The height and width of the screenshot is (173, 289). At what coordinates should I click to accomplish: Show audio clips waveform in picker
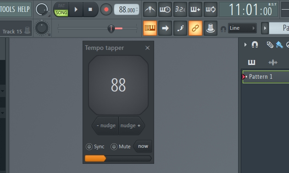click(273, 63)
